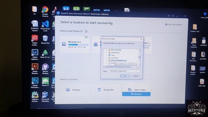Select MicrosoftEdgeBackups folder in tree
Image resolution: width=208 pixels, height=117 pixels.
[x=119, y=60]
